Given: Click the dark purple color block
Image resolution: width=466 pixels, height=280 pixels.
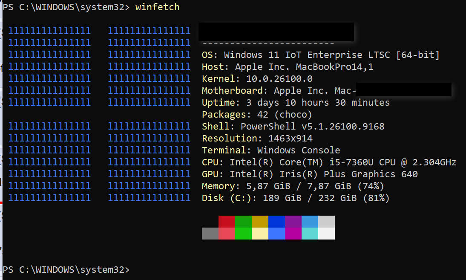Looking at the screenshot, I should click(x=293, y=222).
